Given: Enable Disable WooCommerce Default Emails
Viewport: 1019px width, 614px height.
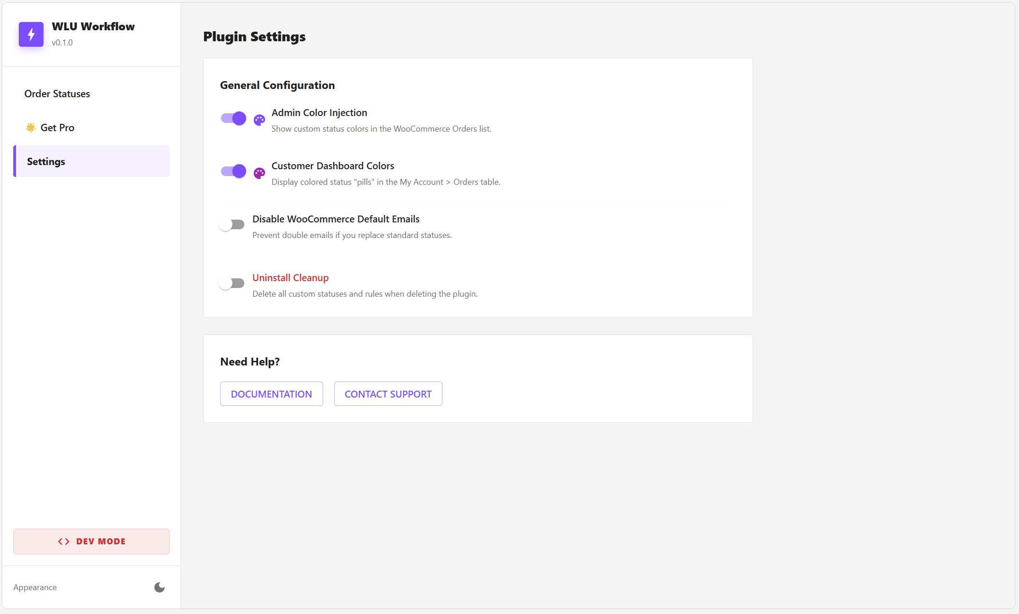Looking at the screenshot, I should tap(231, 224).
